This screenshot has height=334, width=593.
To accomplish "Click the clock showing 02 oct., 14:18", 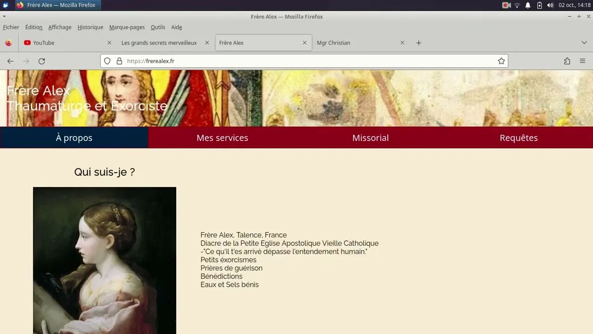I will click(574, 5).
